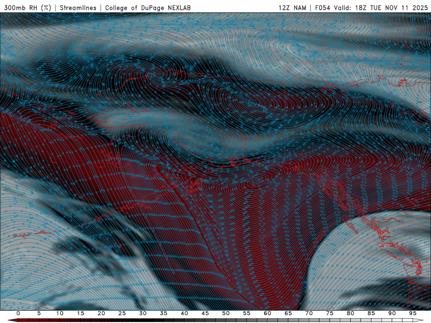
Task: Click the "80" value on RH scale
Action: (x=351, y=313)
